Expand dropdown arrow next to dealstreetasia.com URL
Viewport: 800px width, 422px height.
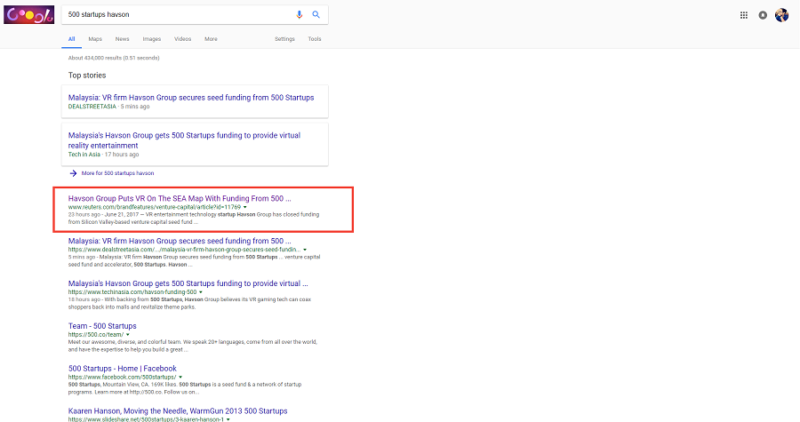coord(305,250)
